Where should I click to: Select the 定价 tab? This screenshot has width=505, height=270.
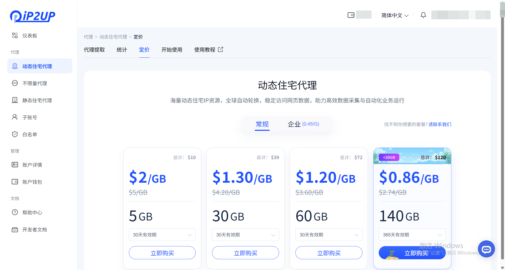click(144, 50)
